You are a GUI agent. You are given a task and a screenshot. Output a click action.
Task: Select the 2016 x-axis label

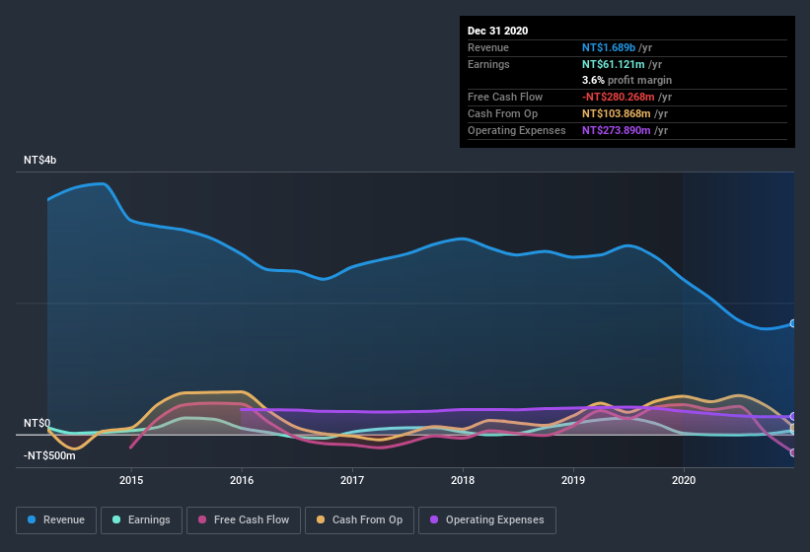(x=242, y=480)
